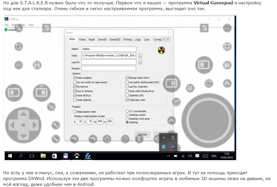Select Desktop center radio option
The width and height of the screenshot is (277, 187).
point(127,115)
